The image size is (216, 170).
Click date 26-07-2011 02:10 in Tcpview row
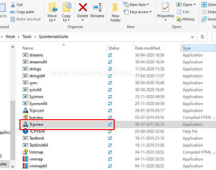tap(150, 124)
